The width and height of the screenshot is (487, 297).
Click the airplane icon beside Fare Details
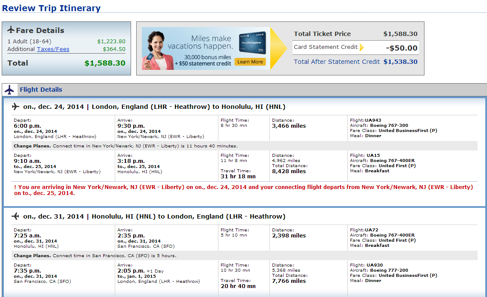tap(11, 30)
